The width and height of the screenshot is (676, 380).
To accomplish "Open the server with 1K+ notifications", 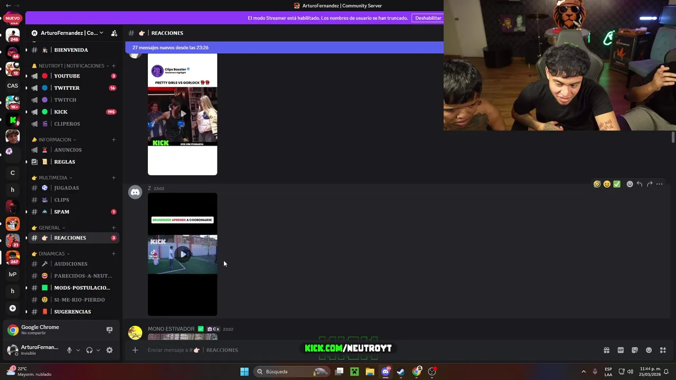I will (x=13, y=102).
